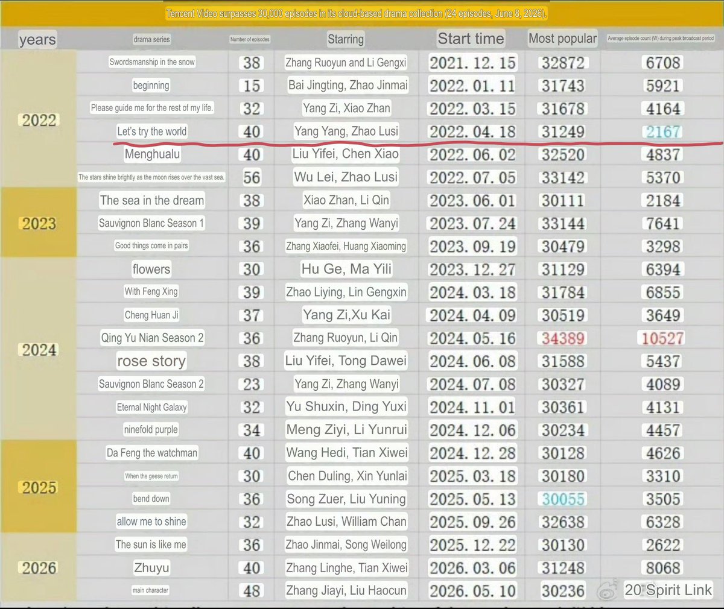Select the 2024 year cell
The image size is (724, 609).
tap(39, 349)
